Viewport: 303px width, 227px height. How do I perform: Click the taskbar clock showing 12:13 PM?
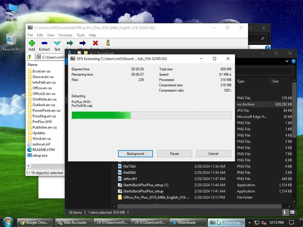tap(276, 223)
